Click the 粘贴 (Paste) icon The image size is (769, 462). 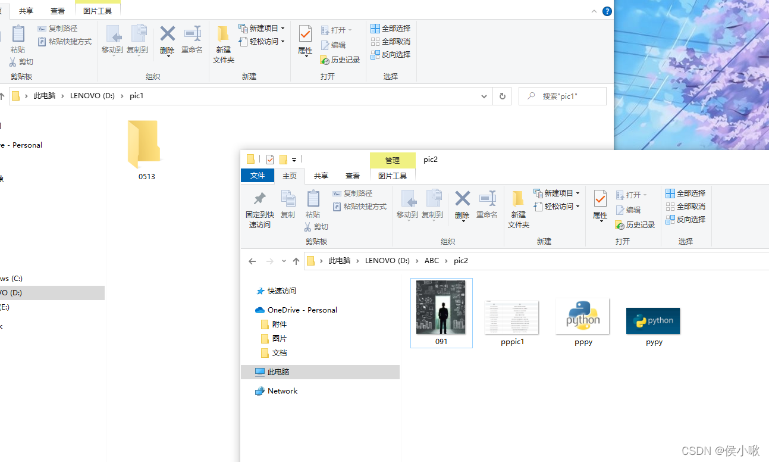(x=313, y=202)
